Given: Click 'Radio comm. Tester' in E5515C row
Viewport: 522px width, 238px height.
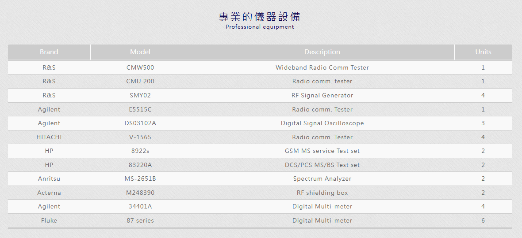Looking at the screenshot, I should (x=322, y=109).
